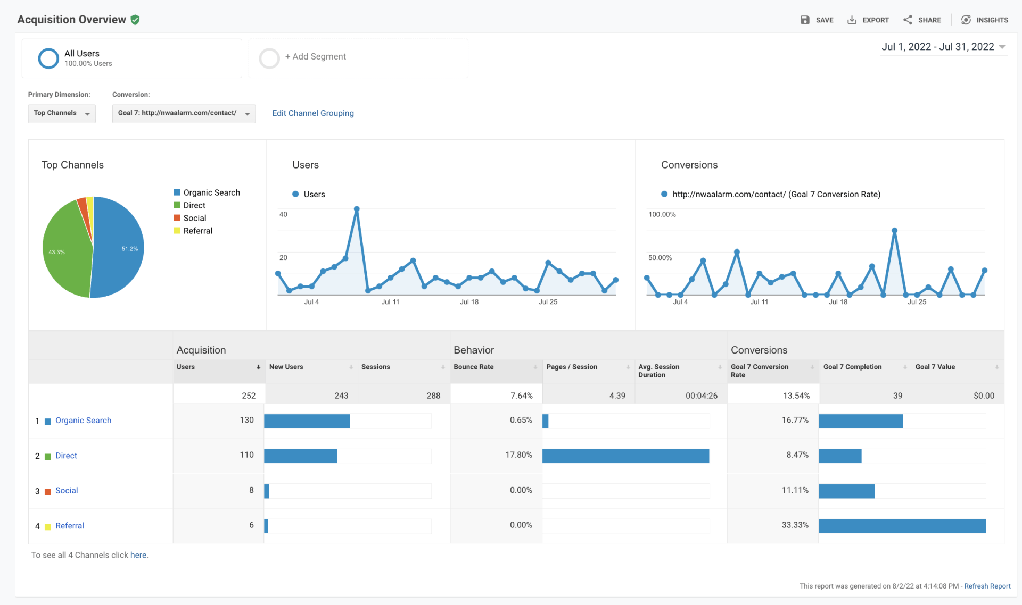Click the July 8 peak on the Users chart
The image size is (1022, 605).
(357, 209)
